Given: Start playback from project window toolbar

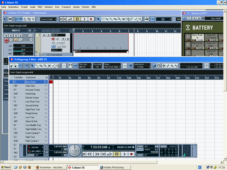Looking at the screenshot, I should 84,19.
